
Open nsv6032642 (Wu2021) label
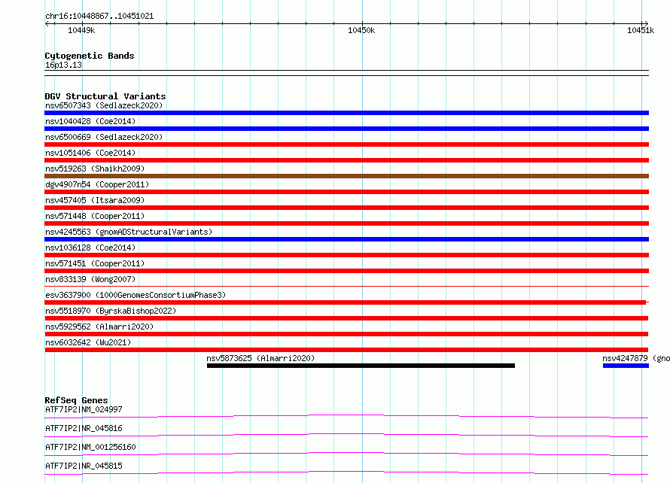(x=88, y=342)
